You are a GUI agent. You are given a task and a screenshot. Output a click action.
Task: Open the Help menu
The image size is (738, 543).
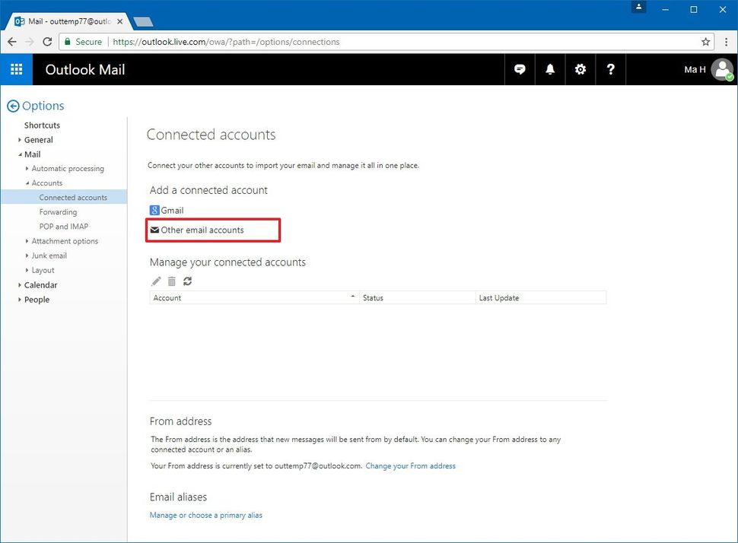pos(611,69)
